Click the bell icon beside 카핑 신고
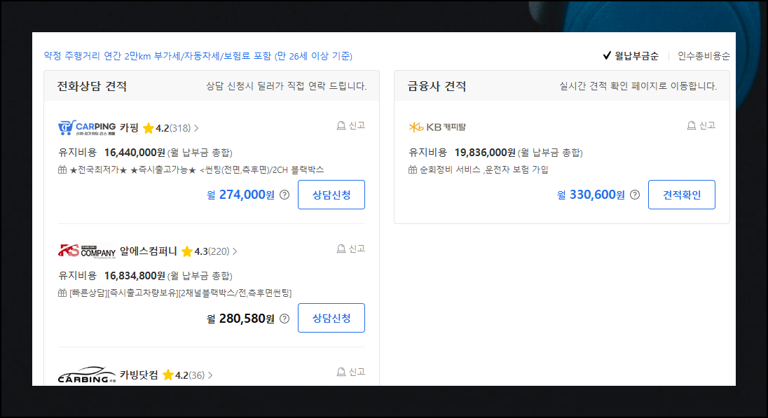This screenshot has height=418, width=768. (x=341, y=126)
